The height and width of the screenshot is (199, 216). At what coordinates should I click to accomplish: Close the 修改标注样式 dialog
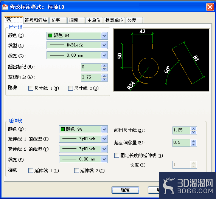pyautogui.click(x=210, y=7)
